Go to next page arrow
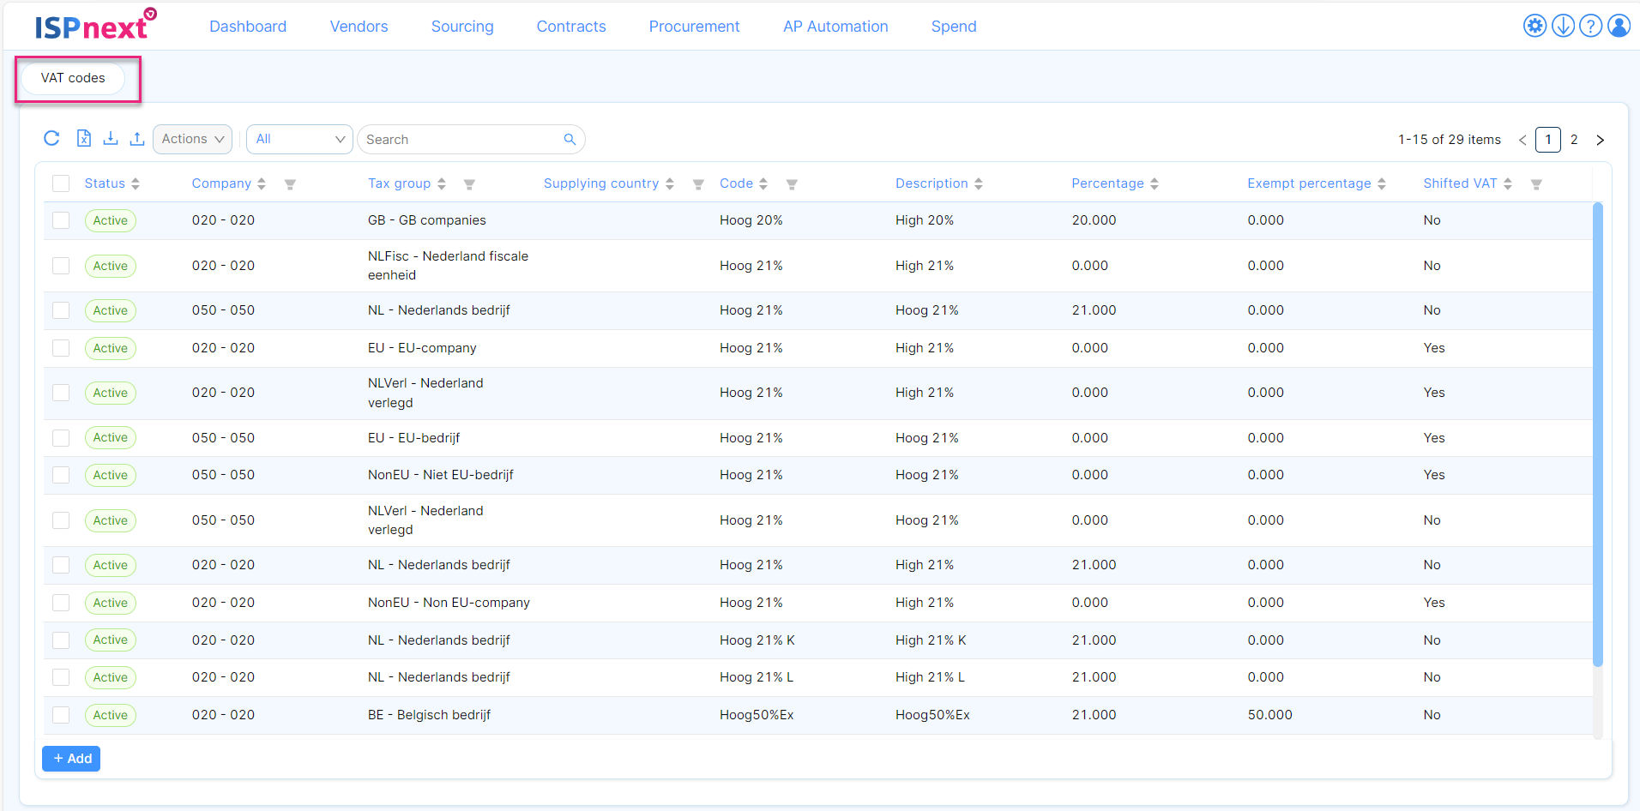 coord(1600,140)
